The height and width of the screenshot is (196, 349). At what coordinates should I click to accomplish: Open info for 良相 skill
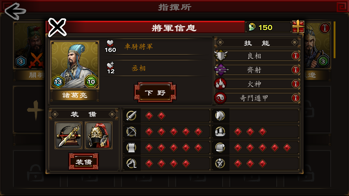click(x=296, y=56)
